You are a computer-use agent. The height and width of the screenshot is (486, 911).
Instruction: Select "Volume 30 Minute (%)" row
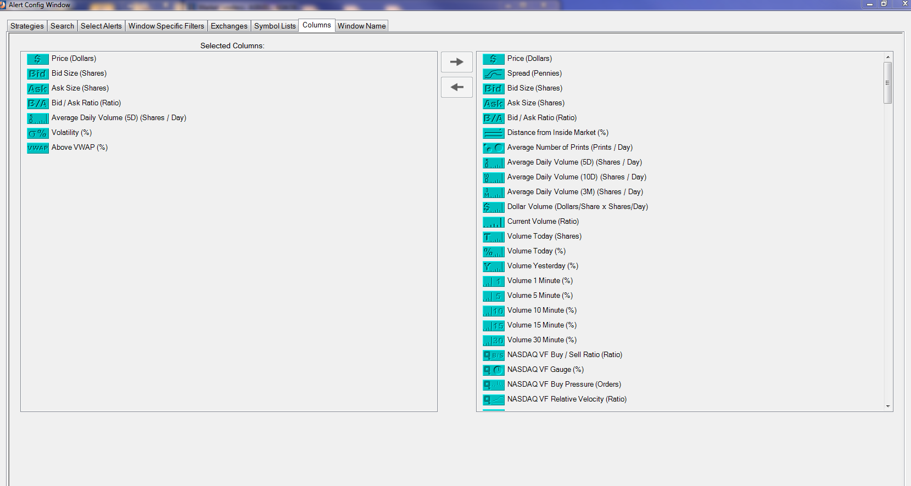coord(542,340)
